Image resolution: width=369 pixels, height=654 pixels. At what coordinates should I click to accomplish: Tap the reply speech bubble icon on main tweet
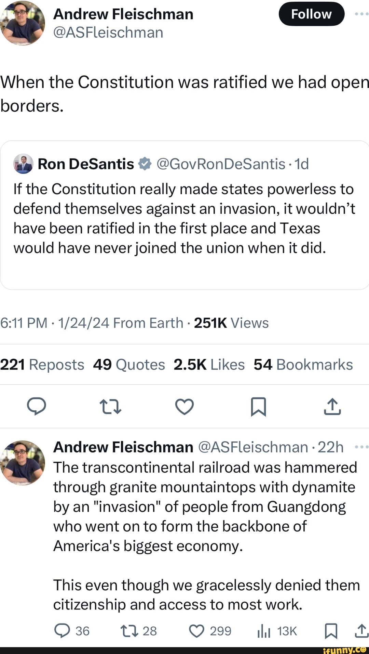pos(37,406)
